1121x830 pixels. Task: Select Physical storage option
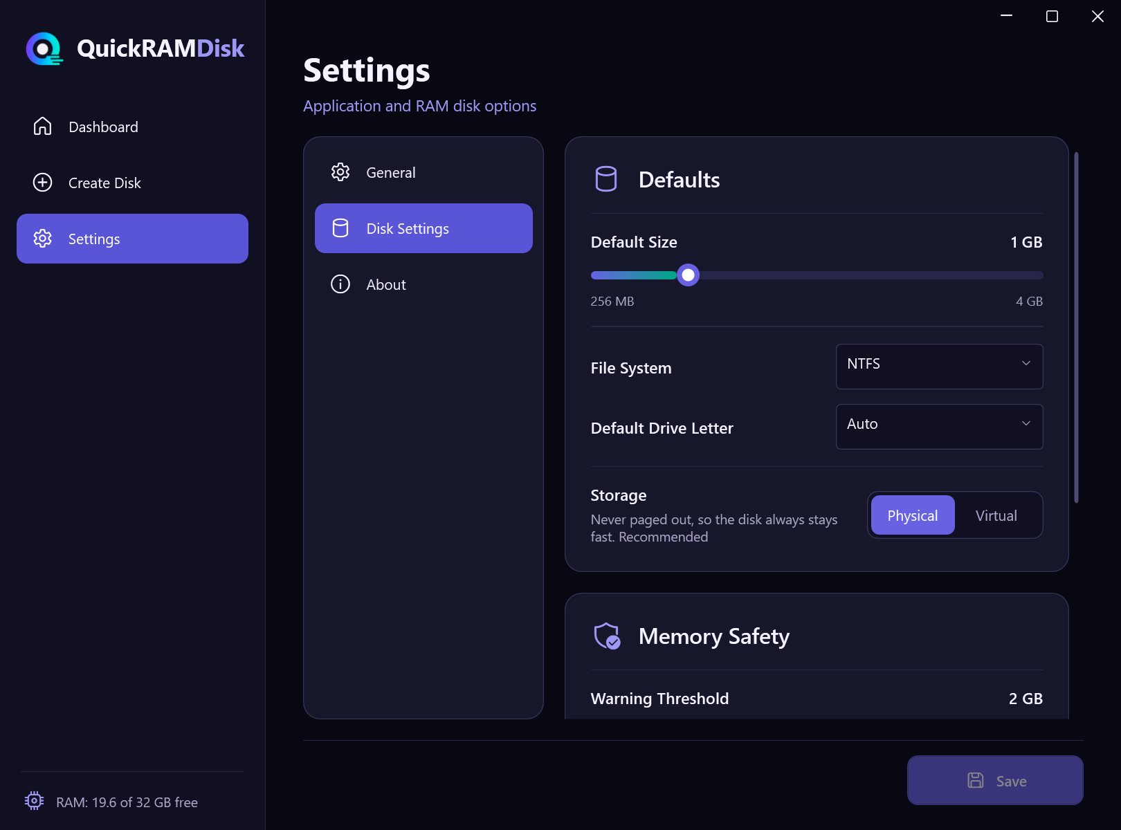tap(913, 515)
